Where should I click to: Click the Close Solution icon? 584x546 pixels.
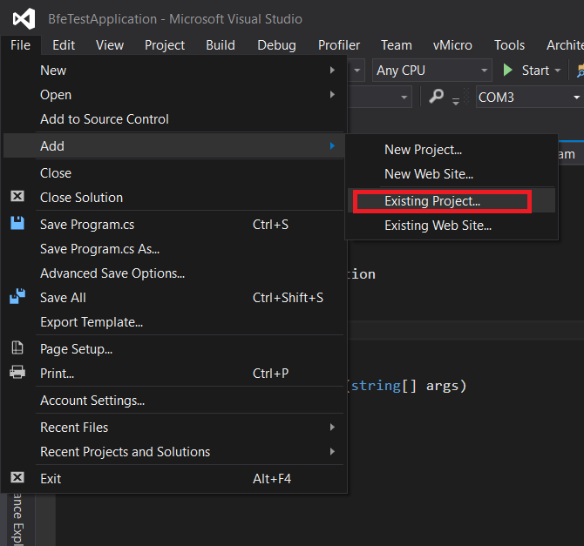coord(17,196)
